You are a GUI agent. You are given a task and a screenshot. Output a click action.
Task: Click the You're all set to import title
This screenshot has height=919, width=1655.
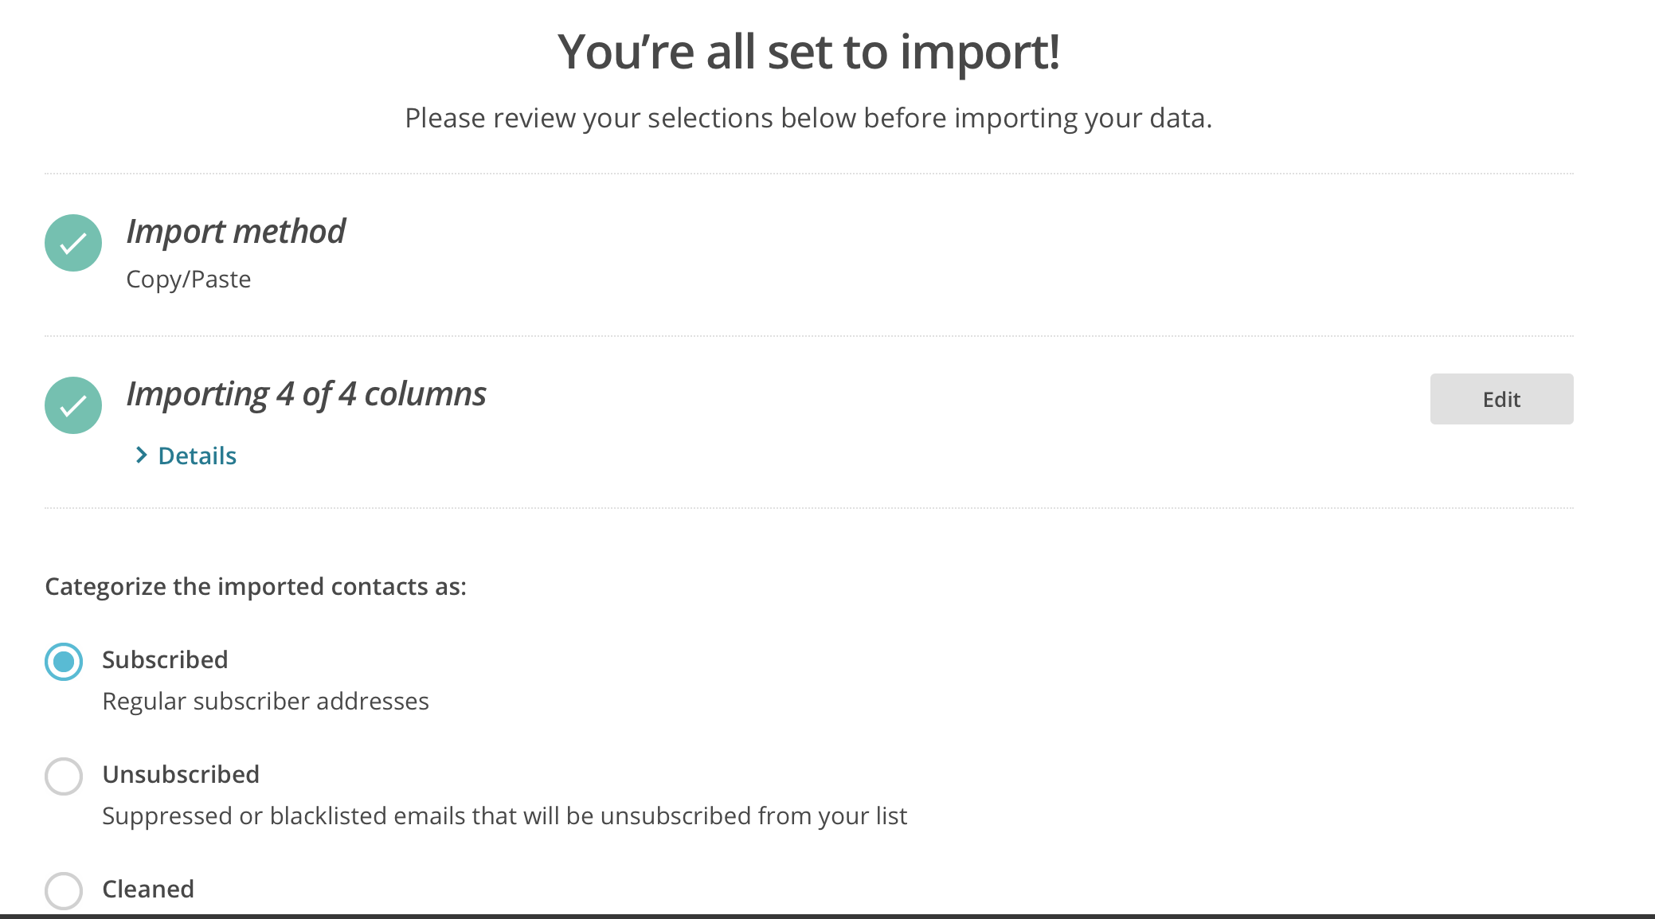(x=808, y=52)
